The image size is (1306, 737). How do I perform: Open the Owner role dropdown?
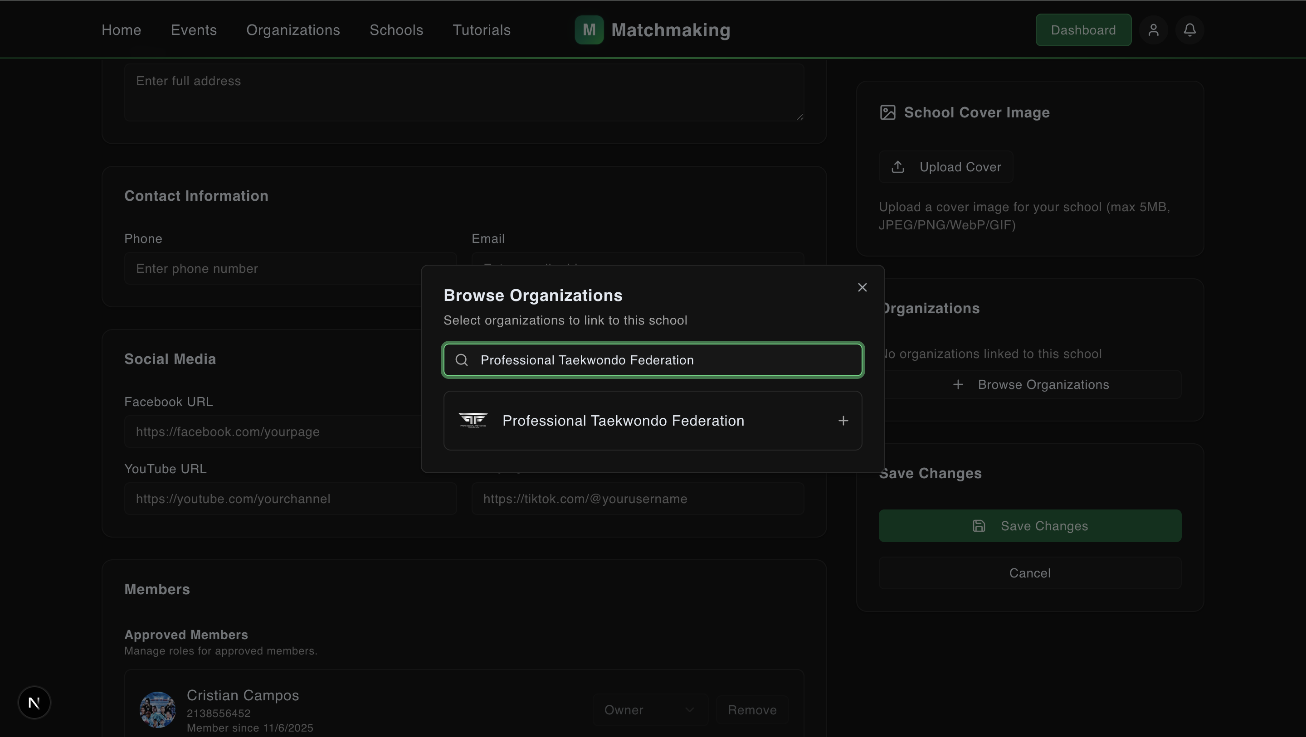coord(650,710)
